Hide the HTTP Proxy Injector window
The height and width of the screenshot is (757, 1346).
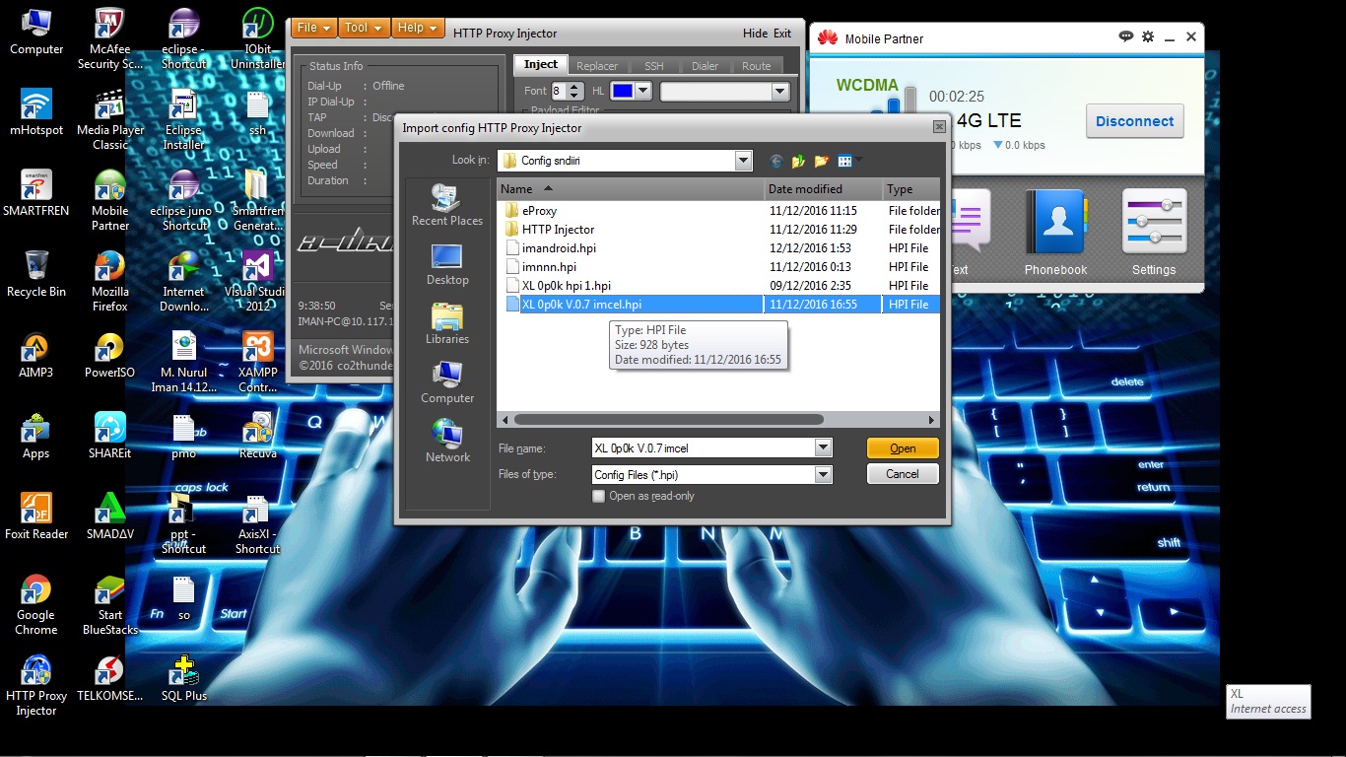(755, 34)
